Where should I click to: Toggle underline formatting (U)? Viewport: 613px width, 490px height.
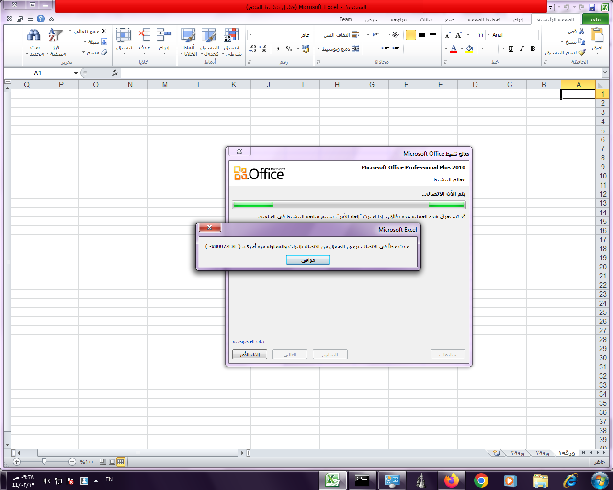coord(511,49)
